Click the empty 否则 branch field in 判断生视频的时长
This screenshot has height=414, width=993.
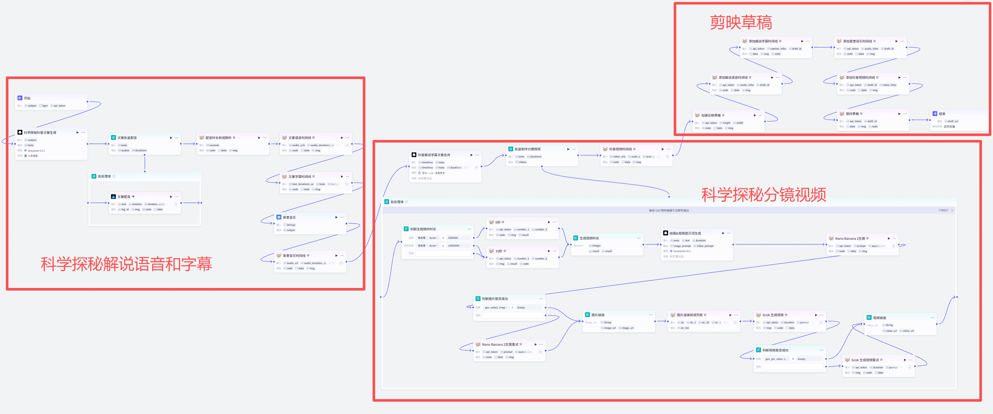[443, 254]
